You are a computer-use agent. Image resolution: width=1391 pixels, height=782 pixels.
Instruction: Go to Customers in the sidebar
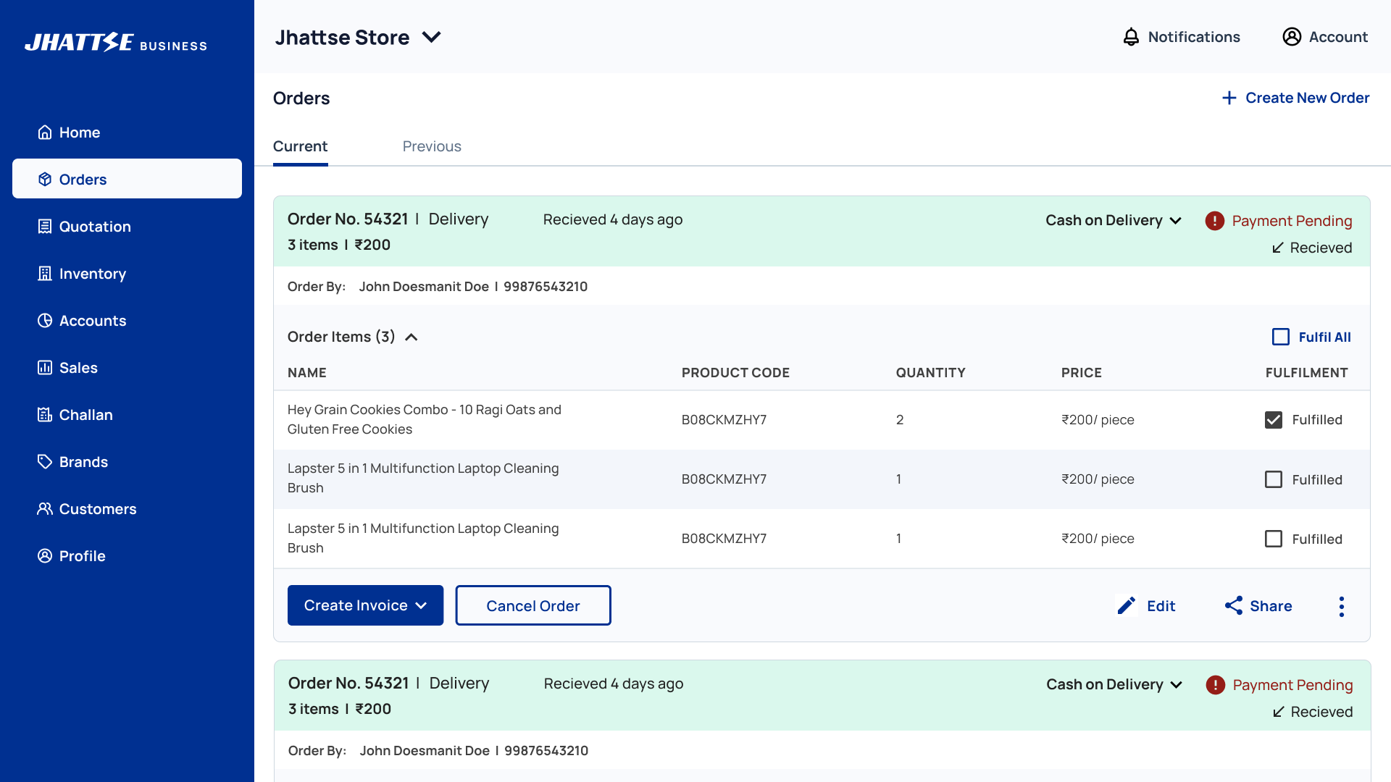97,509
